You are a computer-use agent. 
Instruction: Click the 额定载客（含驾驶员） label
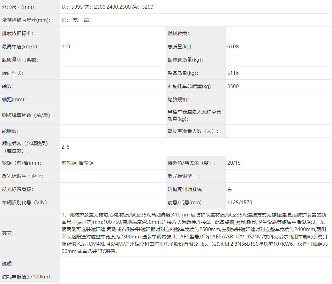(25, 147)
